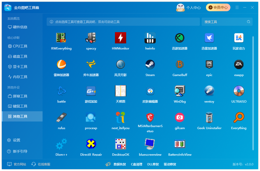Choose the eaapp icon
Screen dimensions: 260x171
pos(239,64)
